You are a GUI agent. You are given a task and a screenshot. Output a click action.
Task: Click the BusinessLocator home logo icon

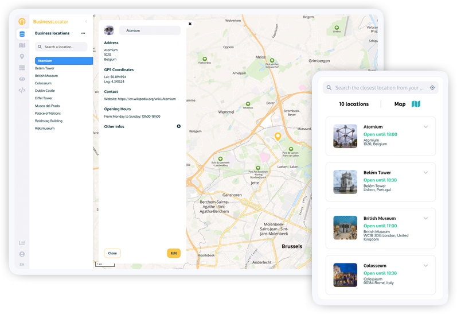pos(22,21)
